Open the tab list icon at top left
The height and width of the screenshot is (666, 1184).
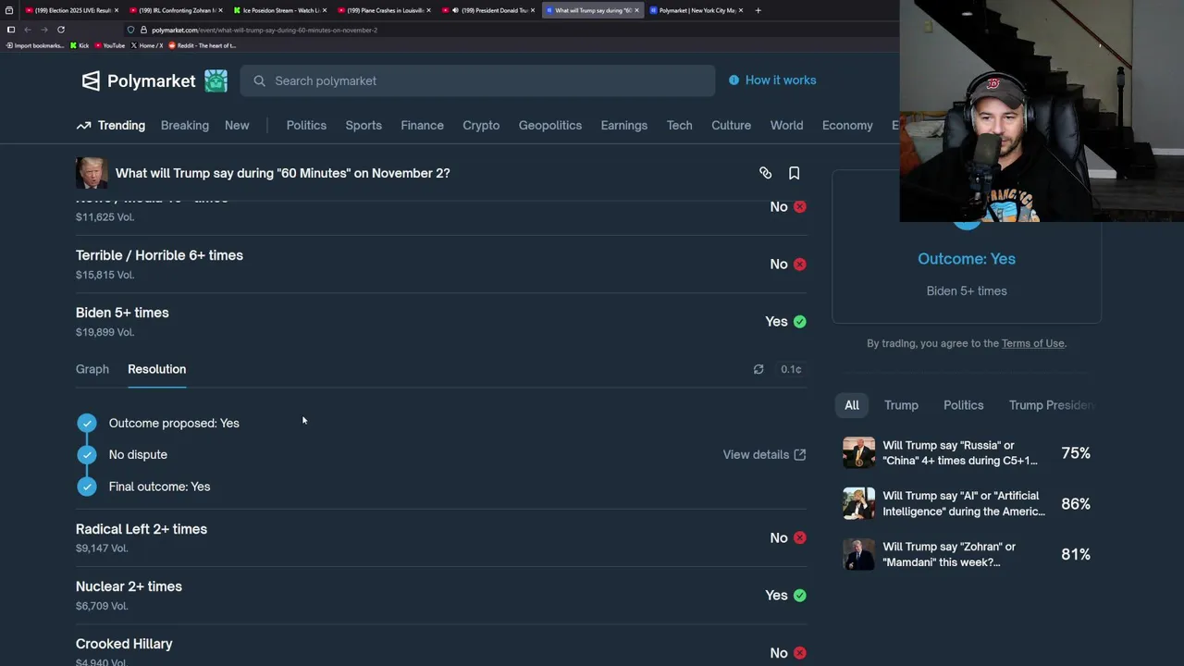click(9, 10)
